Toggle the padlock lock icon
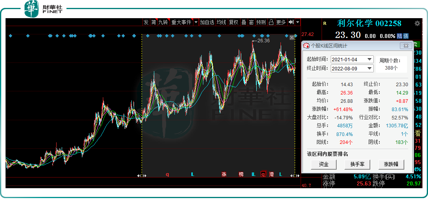This screenshot has height=206, width=428. click(x=271, y=23)
